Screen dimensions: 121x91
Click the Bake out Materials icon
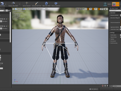point(56,4)
